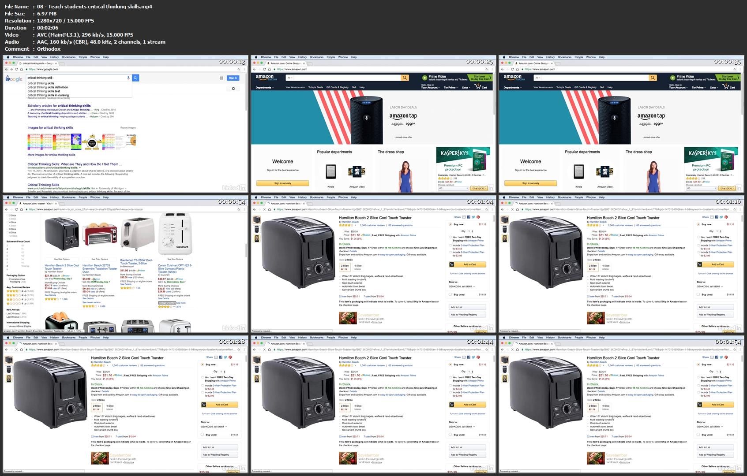This screenshot has height=476, width=747.
Task: Select the critical thinking skills Google tab
Action: click(x=39, y=63)
